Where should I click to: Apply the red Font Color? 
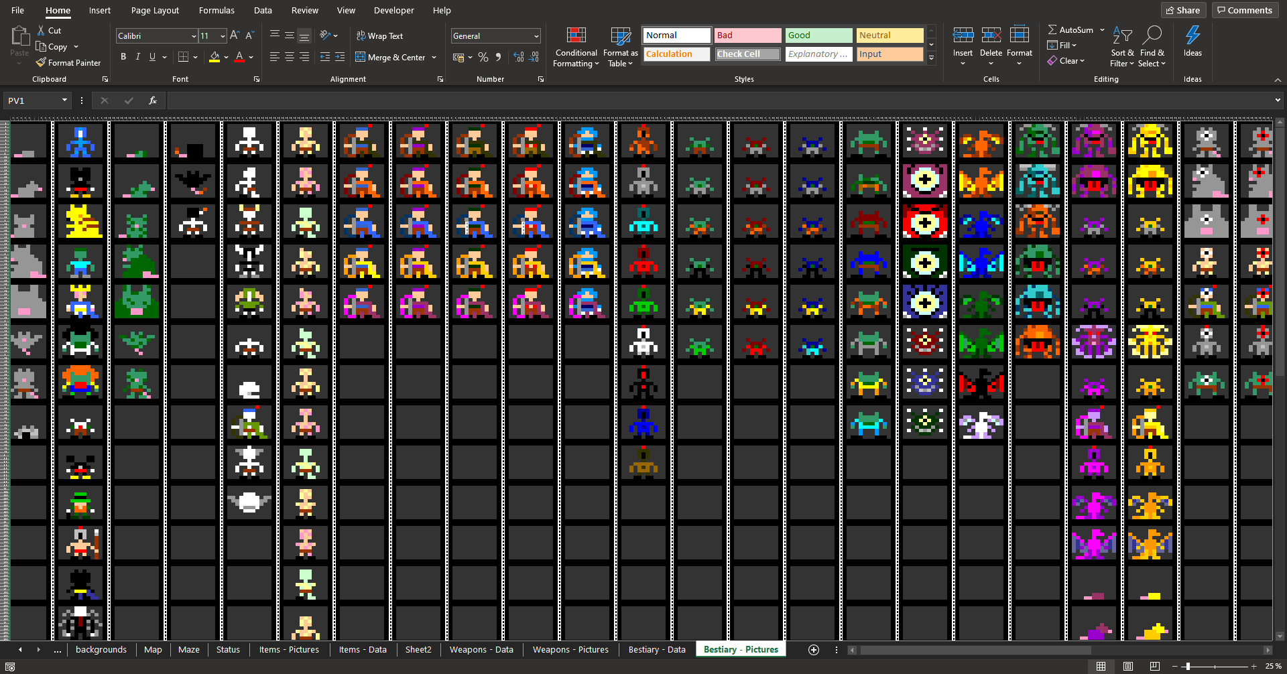coord(239,57)
